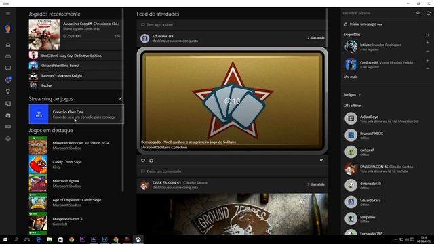This screenshot has height=244, width=434.
Task: Open DARK FALCON 45's profile from the feed
Action: click(x=167, y=182)
